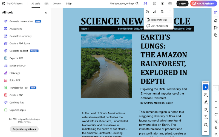Viewport: 219px width, 137px height.
Task: Click the Share button
Action: coord(182,4)
